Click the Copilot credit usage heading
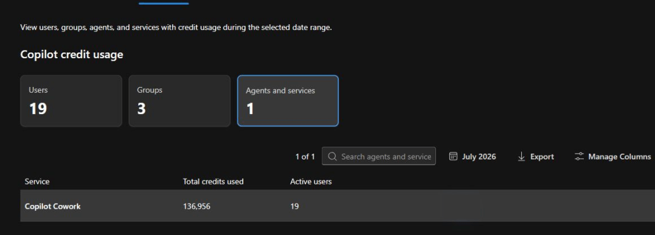 (x=72, y=54)
